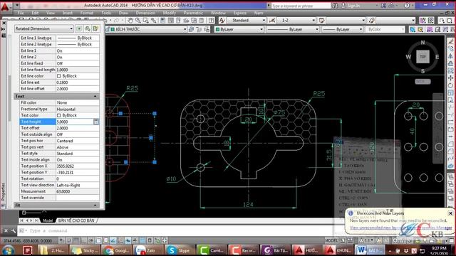Viewport: 456px width, 256px height.
Task: Click the WCS label under ViewCube
Action: coord(423,82)
